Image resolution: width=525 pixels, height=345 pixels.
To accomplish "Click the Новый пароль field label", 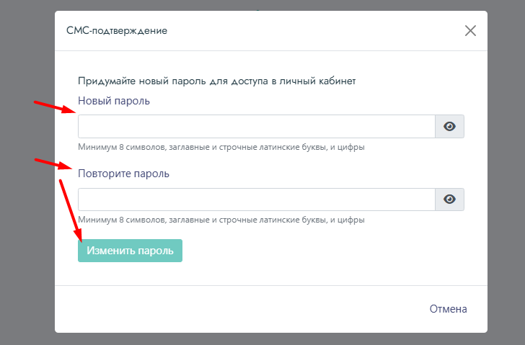I will (x=114, y=101).
